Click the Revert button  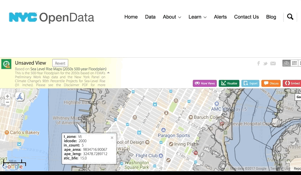point(60,63)
